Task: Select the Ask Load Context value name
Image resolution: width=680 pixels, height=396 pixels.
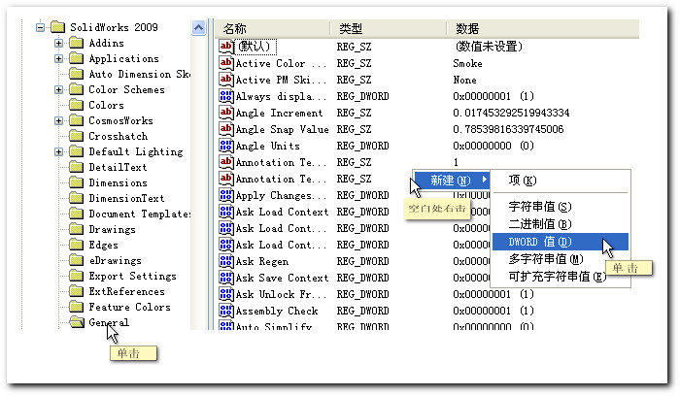Action: [x=282, y=212]
